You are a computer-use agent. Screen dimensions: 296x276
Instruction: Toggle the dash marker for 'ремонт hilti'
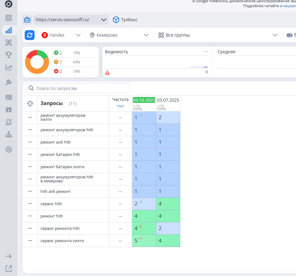(30, 216)
